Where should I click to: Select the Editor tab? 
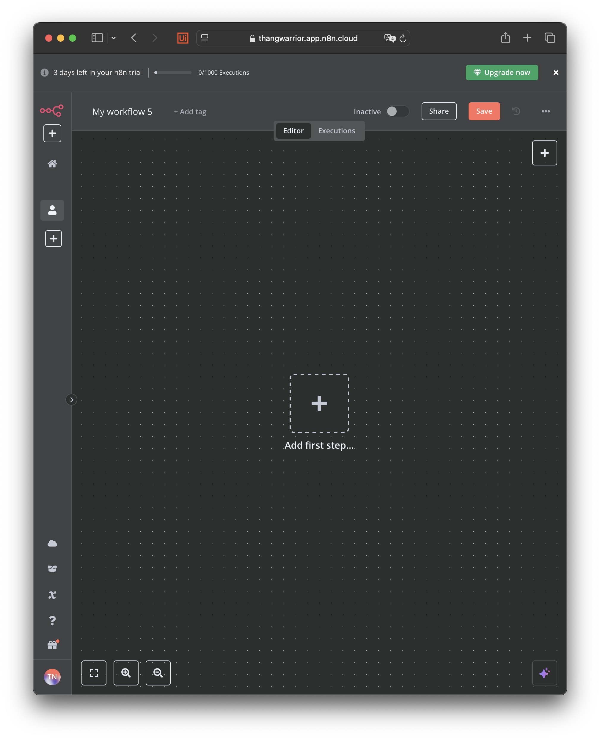point(293,131)
